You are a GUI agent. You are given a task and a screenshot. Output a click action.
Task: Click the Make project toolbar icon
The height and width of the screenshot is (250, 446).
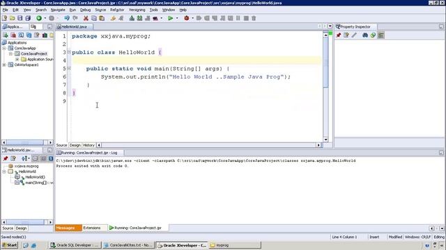click(x=132, y=18)
